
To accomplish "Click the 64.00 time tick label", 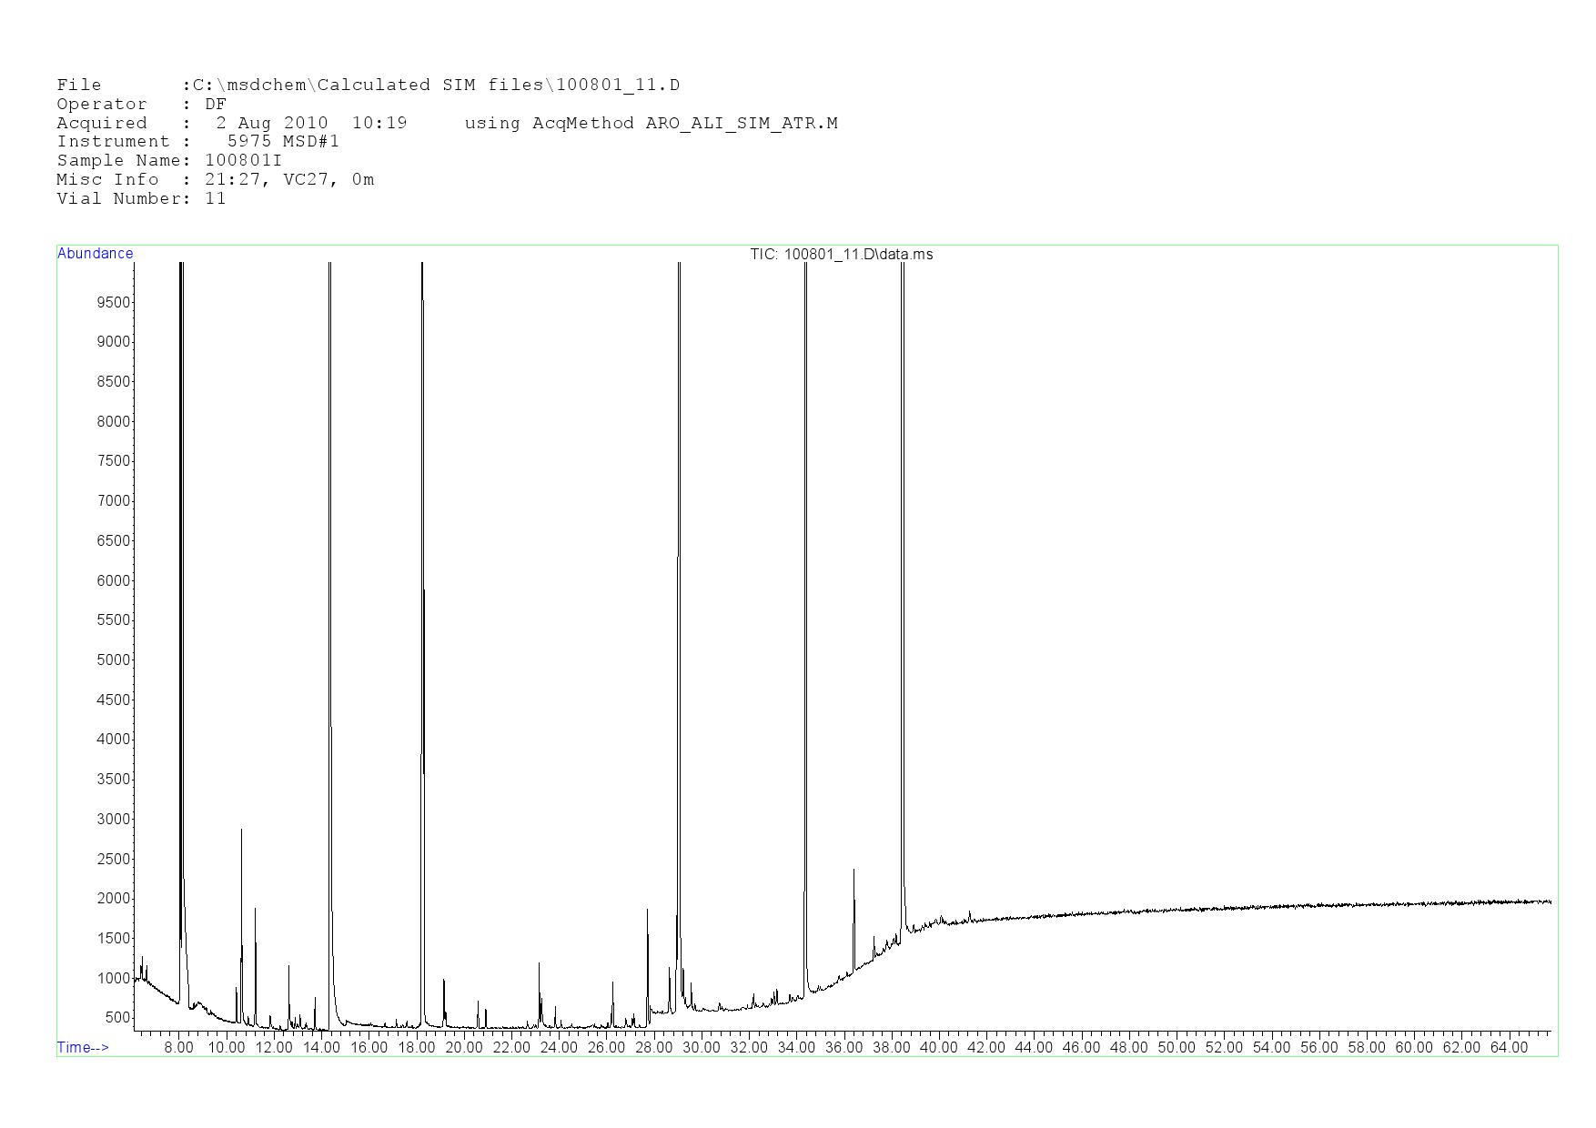I will coord(1509,1048).
